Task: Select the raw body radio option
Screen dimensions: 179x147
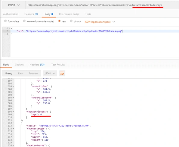Action: (59, 21)
